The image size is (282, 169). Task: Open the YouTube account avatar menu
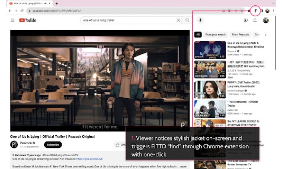point(266,20)
